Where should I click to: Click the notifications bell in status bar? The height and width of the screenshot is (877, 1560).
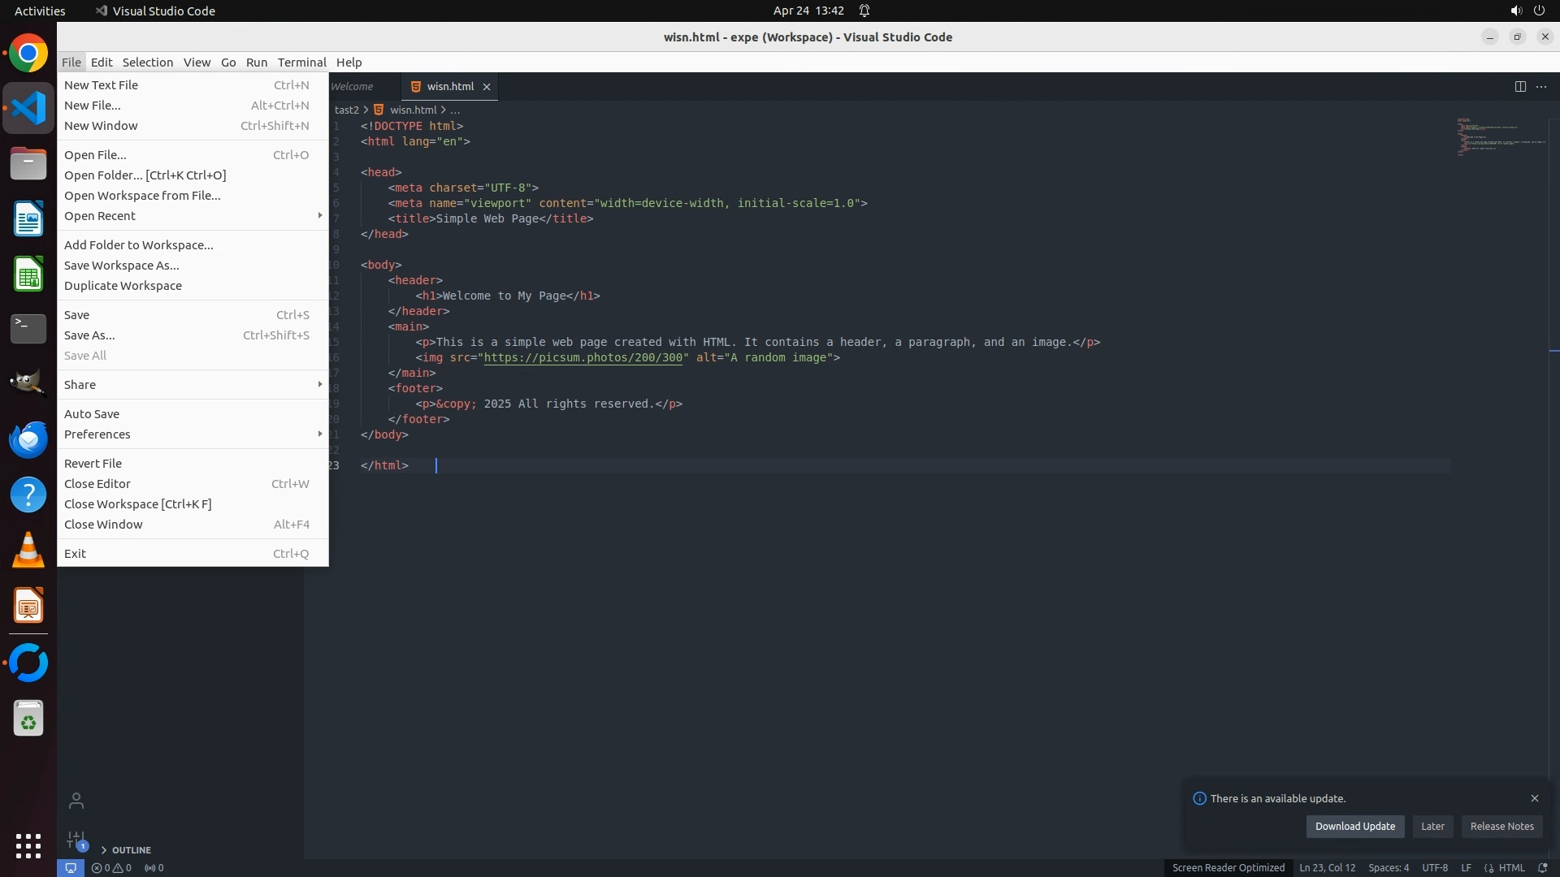coord(1543,867)
